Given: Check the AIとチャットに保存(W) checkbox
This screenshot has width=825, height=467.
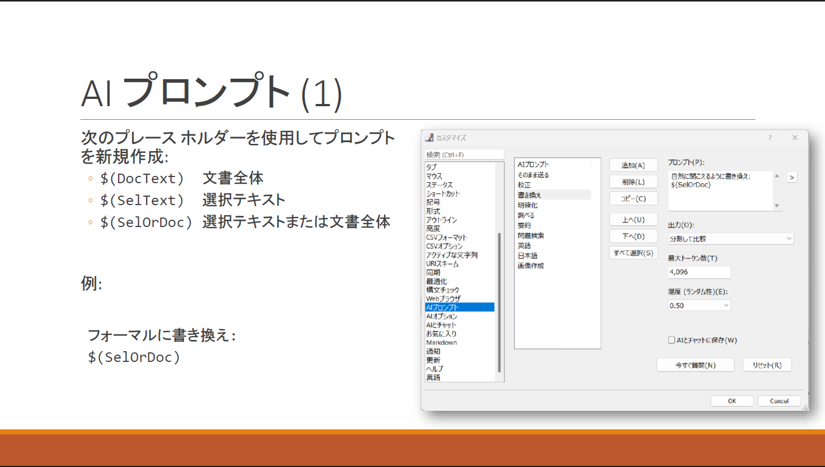Looking at the screenshot, I should pyautogui.click(x=671, y=339).
